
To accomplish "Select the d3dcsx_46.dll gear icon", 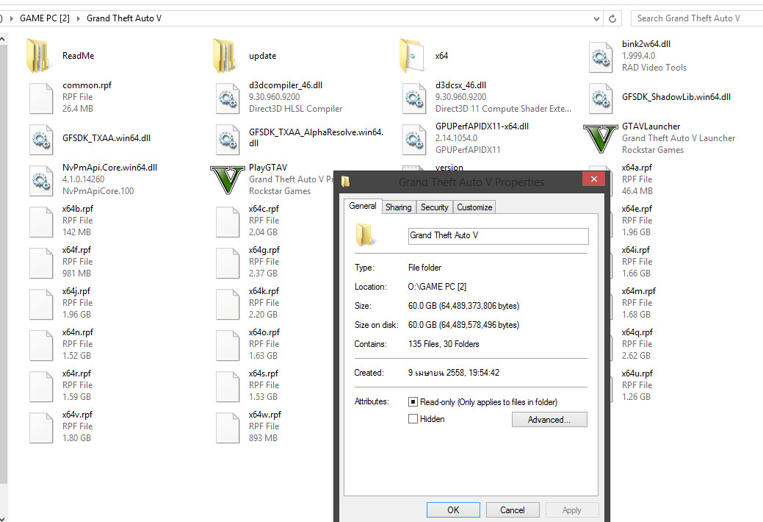I will click(x=414, y=98).
